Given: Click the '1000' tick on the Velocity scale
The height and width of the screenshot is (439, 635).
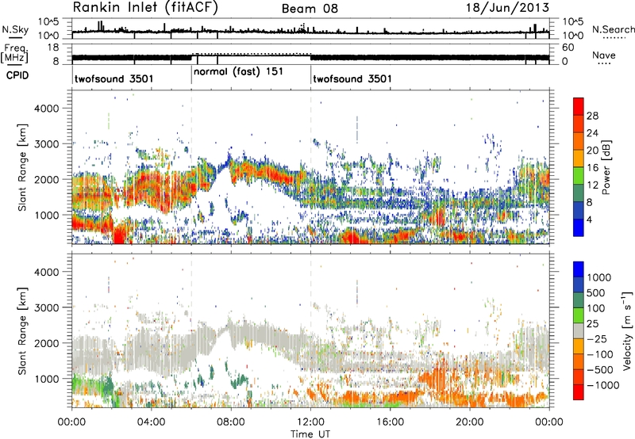Looking at the screenshot, I should pyautogui.click(x=599, y=277).
